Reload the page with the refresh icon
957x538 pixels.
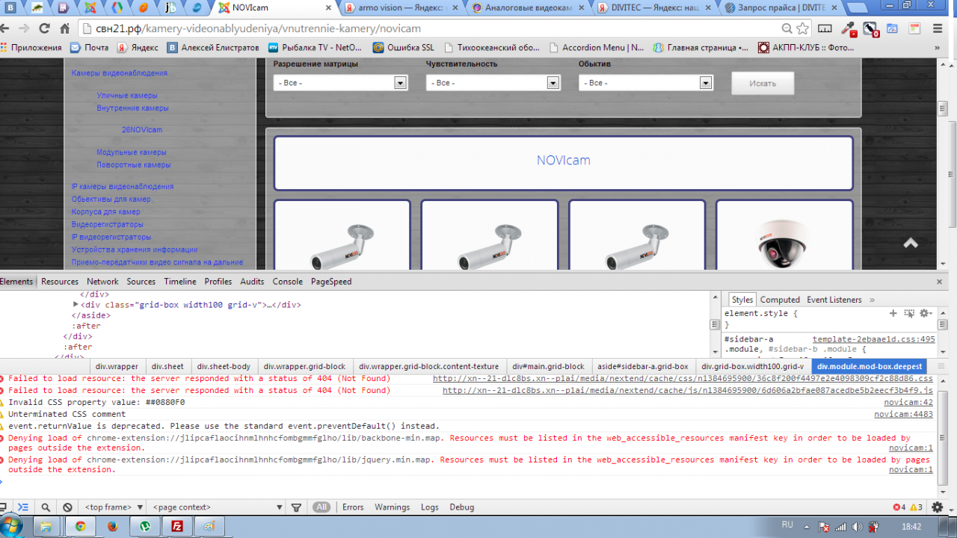(44, 28)
